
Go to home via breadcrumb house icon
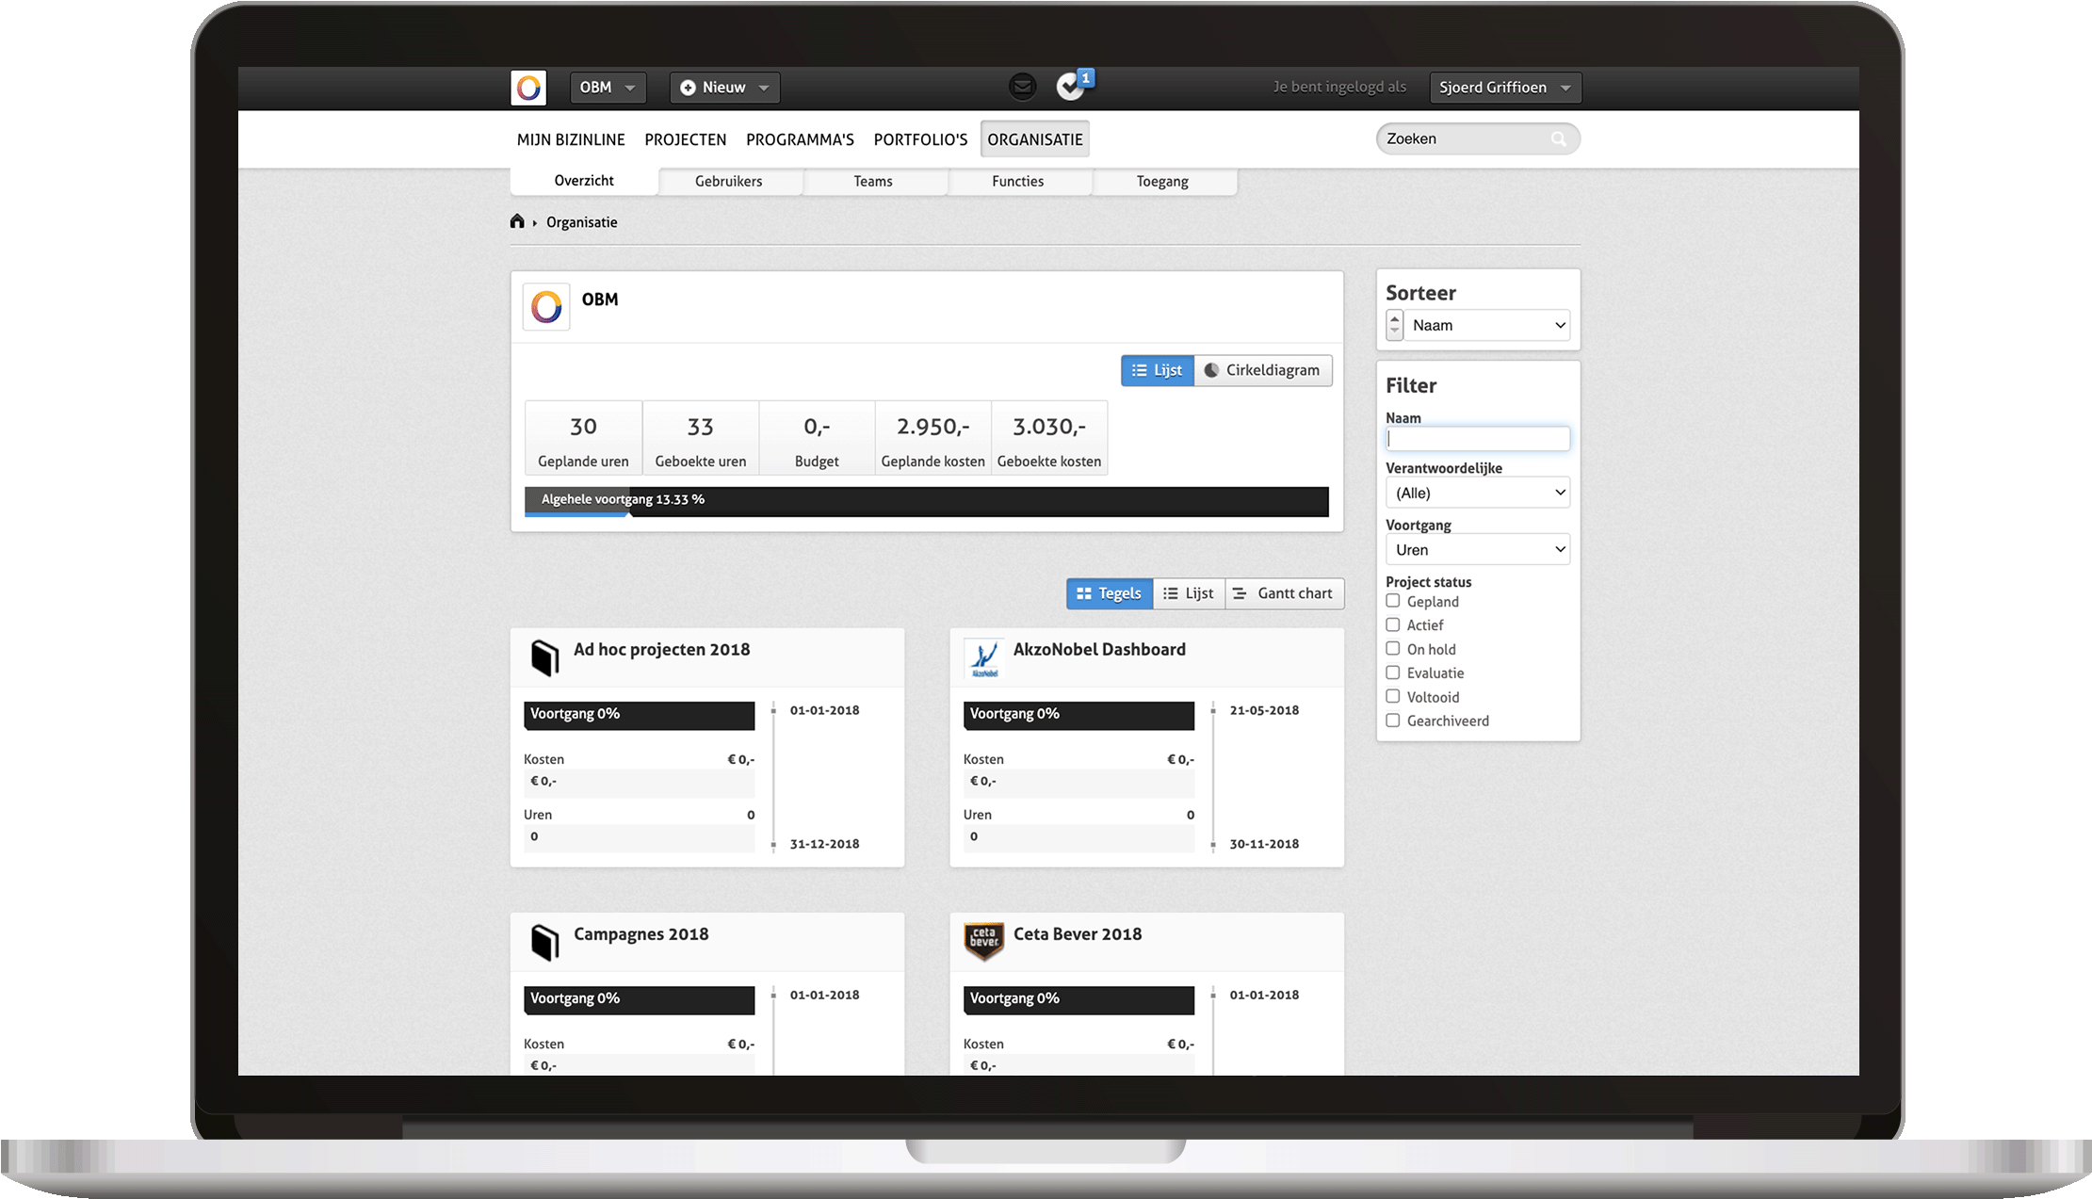pyautogui.click(x=517, y=221)
